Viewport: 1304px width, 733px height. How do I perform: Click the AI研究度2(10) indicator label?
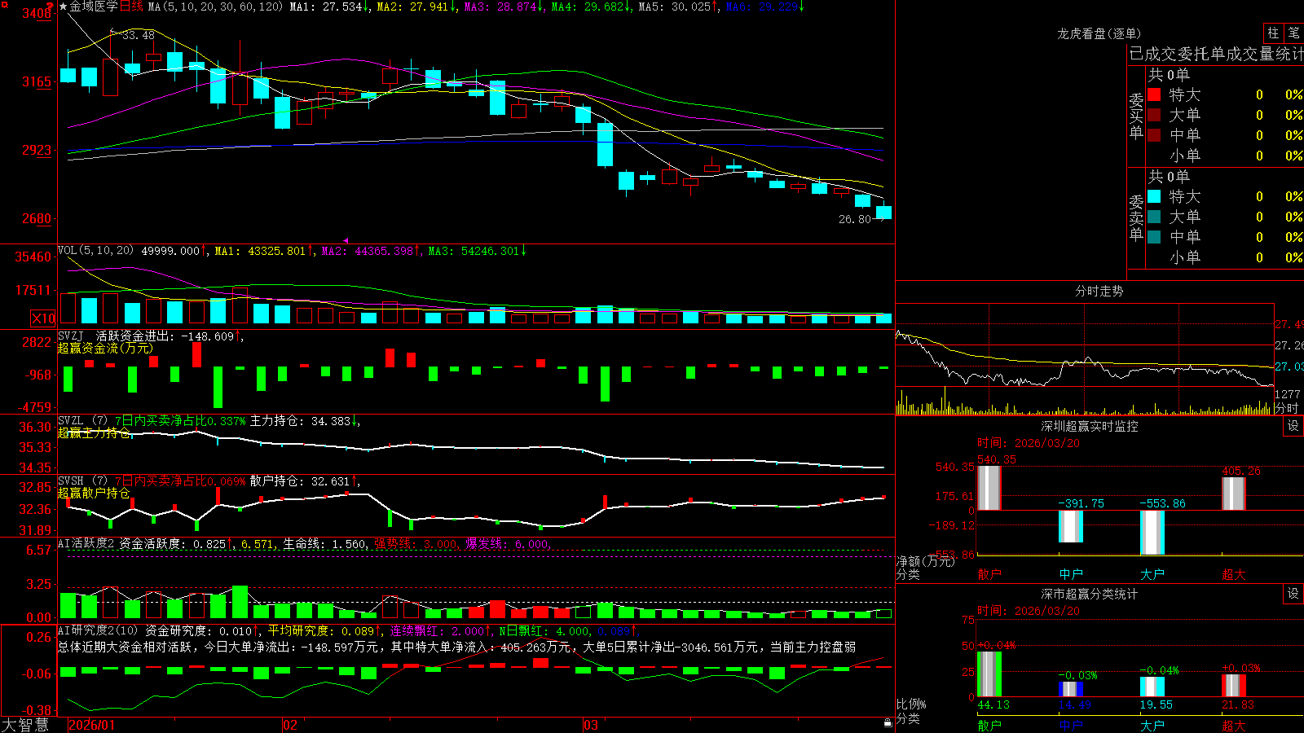click(x=98, y=630)
